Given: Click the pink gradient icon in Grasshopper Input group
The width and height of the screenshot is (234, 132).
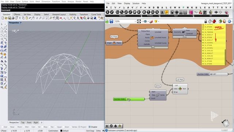Looking at the screenshot, I should click(x=191, y=12).
